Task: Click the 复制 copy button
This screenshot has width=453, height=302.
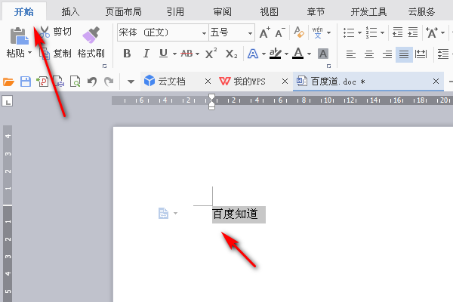Action: pos(55,54)
